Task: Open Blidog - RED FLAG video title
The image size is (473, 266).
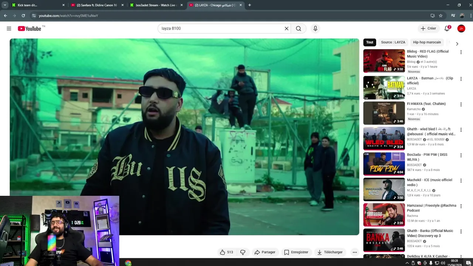Action: [x=428, y=54]
